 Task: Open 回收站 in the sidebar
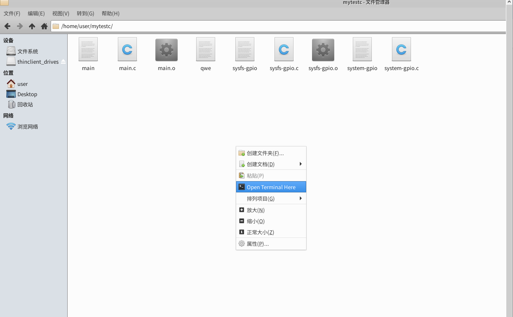(x=25, y=104)
